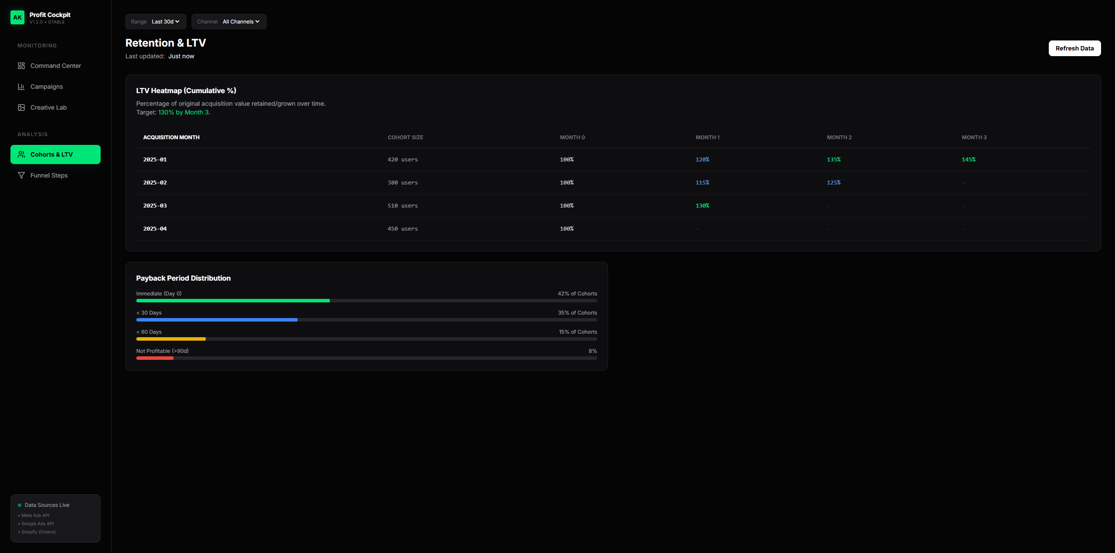Screen dimensions: 1115x553
Task: Toggle the Google Ads API source entry
Action: pos(37,524)
